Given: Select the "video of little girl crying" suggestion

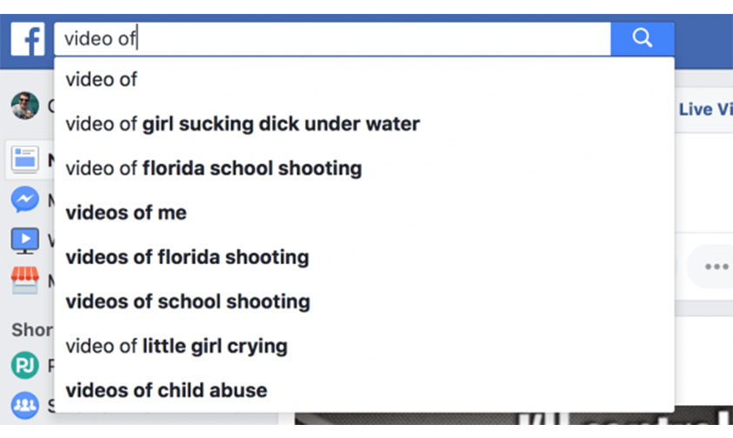Looking at the screenshot, I should pos(177,345).
